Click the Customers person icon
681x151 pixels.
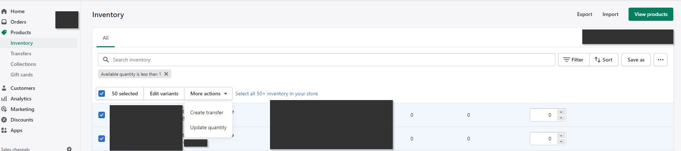point(4,88)
